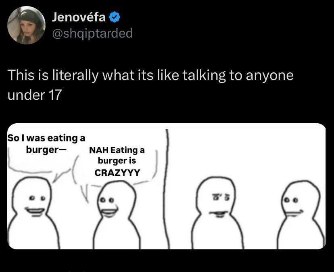Image resolution: width=334 pixels, height=272 pixels.
Task: Click the blue verified checkmark badge
Action: (x=115, y=17)
